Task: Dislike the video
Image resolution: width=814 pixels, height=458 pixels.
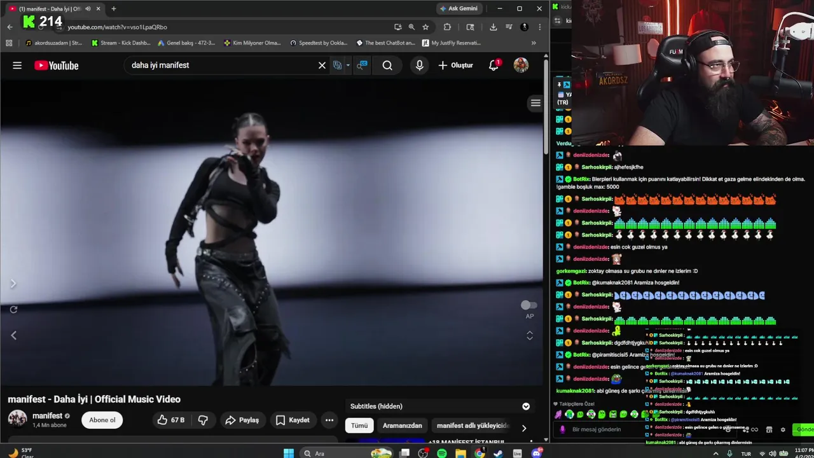Action: tap(203, 420)
